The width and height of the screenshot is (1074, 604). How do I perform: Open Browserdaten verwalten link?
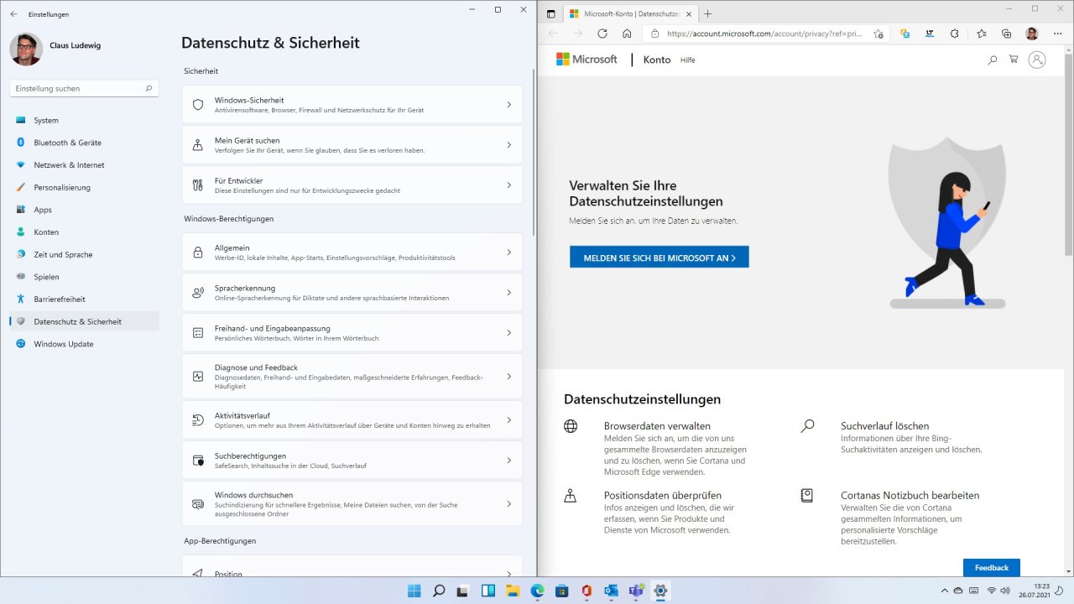tap(657, 426)
